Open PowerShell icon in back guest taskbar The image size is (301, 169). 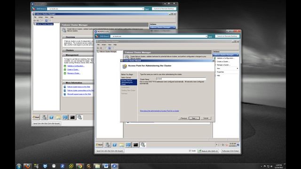click(x=51, y=117)
